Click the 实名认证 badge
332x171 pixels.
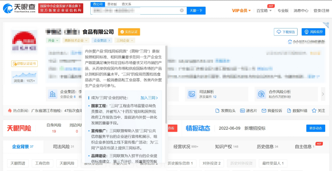129,32
